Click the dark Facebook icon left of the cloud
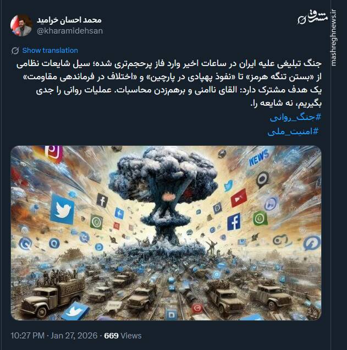Screen dimensions: 347x350 pyautogui.click(x=102, y=200)
